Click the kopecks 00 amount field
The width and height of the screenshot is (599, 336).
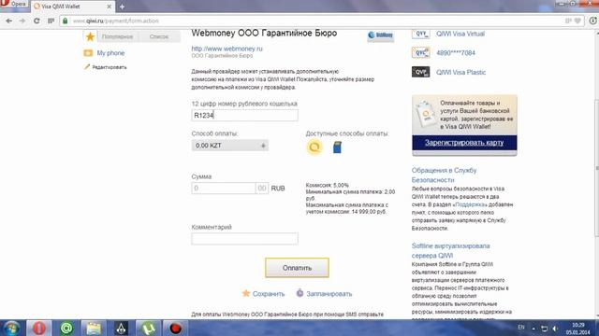pos(262,189)
